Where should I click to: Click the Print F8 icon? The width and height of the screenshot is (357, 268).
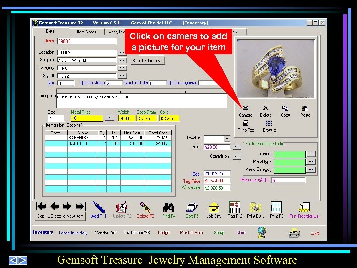pos(276,207)
